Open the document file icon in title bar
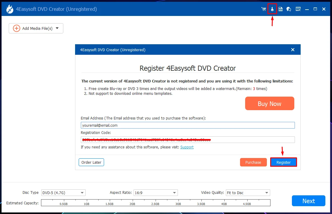 pos(280,9)
